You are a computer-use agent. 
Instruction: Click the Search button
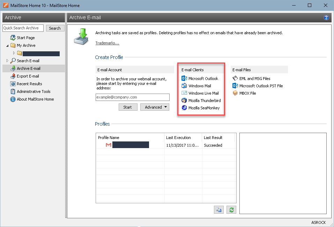[x=55, y=28]
